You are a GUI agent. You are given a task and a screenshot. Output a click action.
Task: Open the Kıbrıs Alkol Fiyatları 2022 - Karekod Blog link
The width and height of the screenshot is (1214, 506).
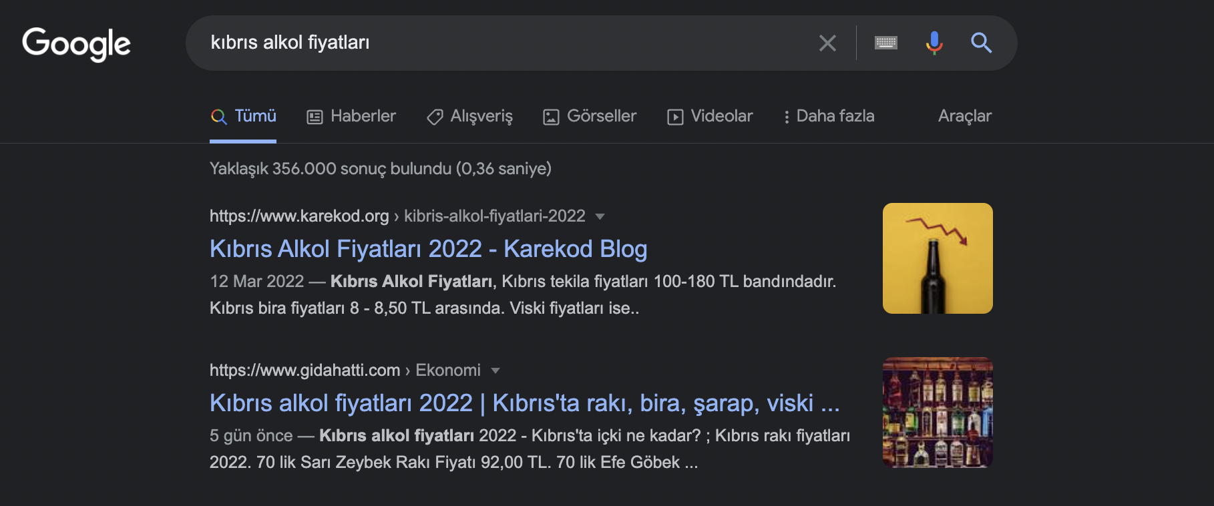click(x=429, y=249)
